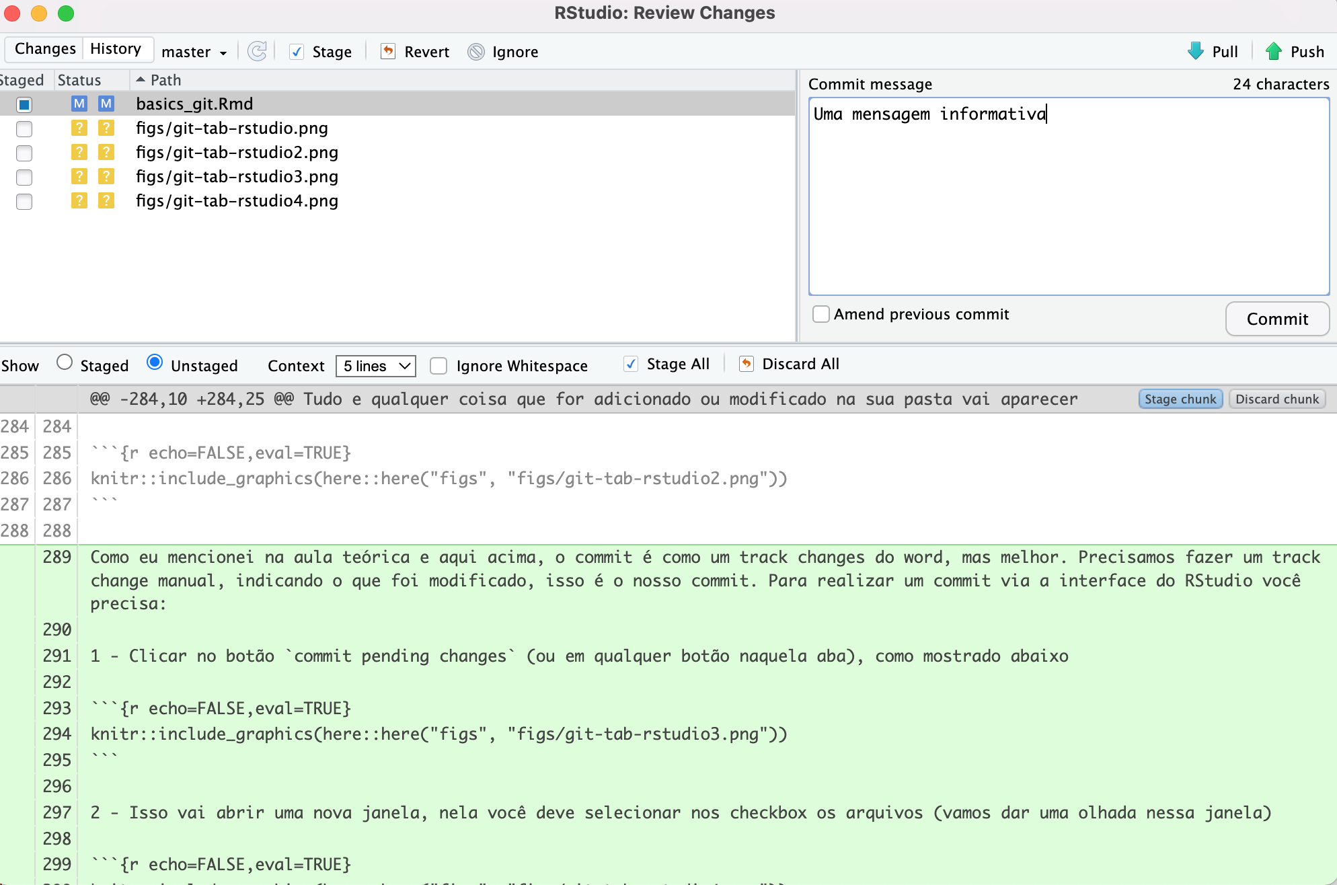Click inside the Commit message text box
Screen dimensions: 1337x885
point(1069,196)
